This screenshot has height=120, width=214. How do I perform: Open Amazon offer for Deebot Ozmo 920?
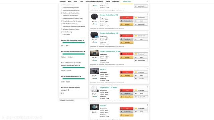pos(126,42)
